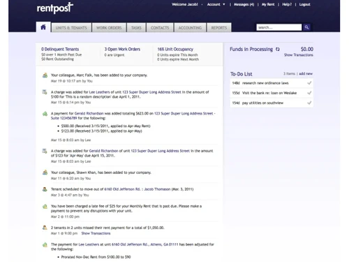The image size is (349, 262).
Task: Open Suite 123456789 link
Action: [64, 118]
